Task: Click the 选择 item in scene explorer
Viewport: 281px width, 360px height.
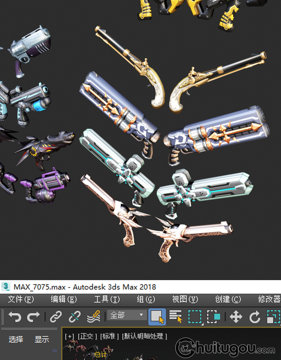Action: (16, 339)
